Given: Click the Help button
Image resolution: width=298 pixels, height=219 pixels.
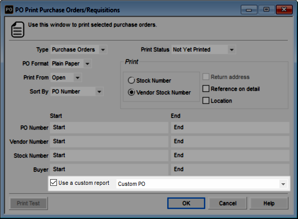Looking at the screenshot, I should click(269, 203).
